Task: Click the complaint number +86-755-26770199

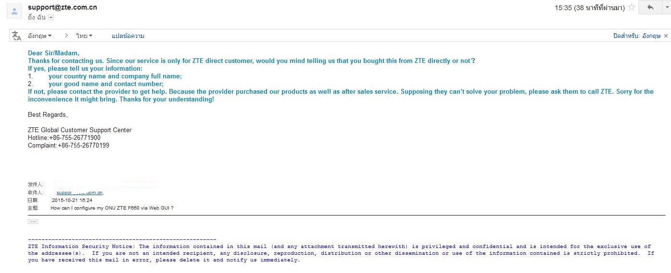Action: [83, 145]
